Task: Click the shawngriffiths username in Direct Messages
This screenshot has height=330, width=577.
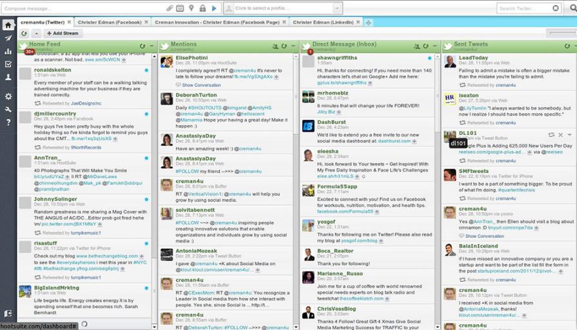Action: [337, 58]
